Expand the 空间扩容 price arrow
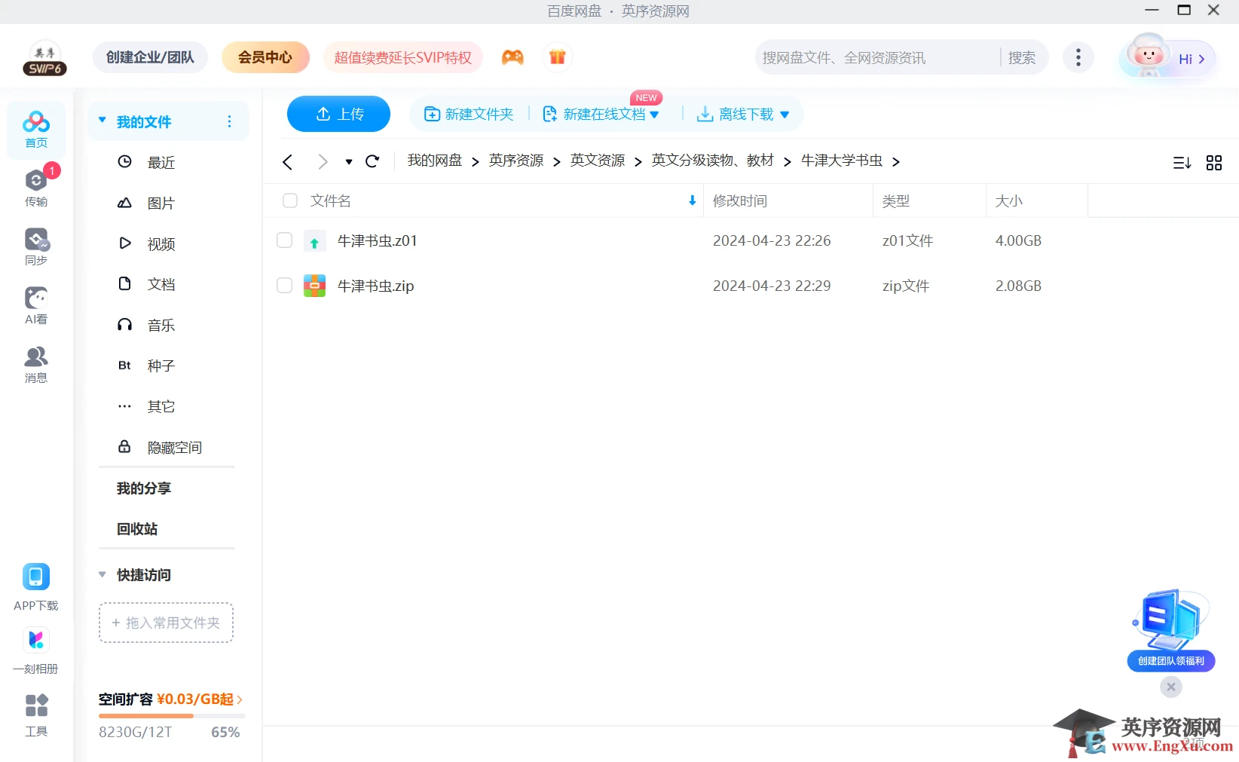1239x762 pixels. (240, 699)
